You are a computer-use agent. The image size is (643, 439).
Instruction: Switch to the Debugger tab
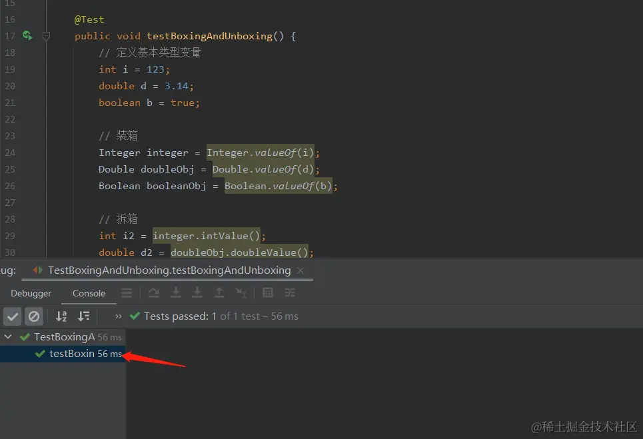[31, 294]
